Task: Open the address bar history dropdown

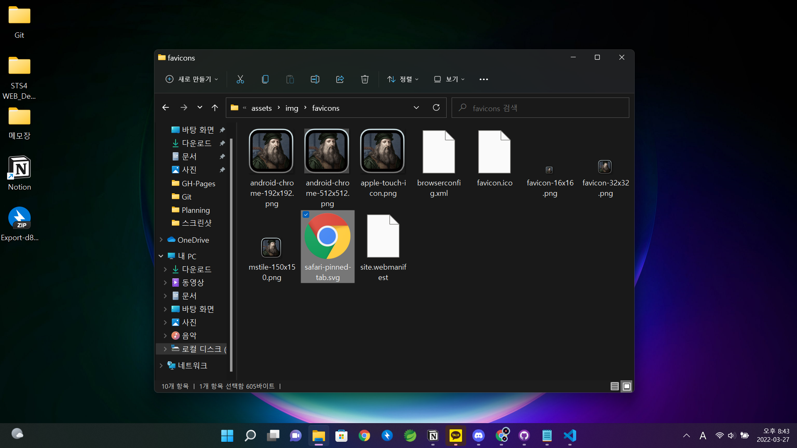Action: (416, 108)
